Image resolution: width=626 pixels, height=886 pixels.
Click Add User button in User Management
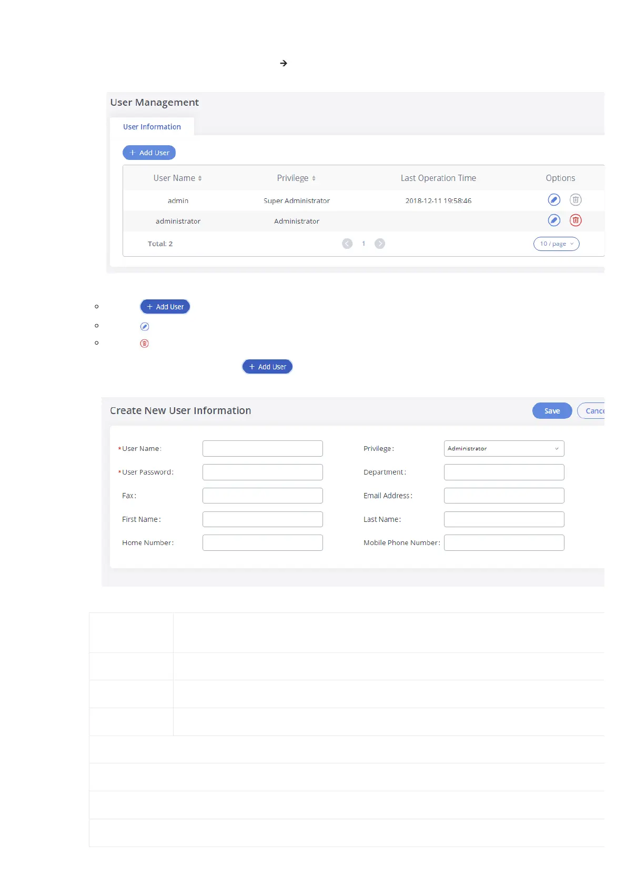[x=149, y=153]
